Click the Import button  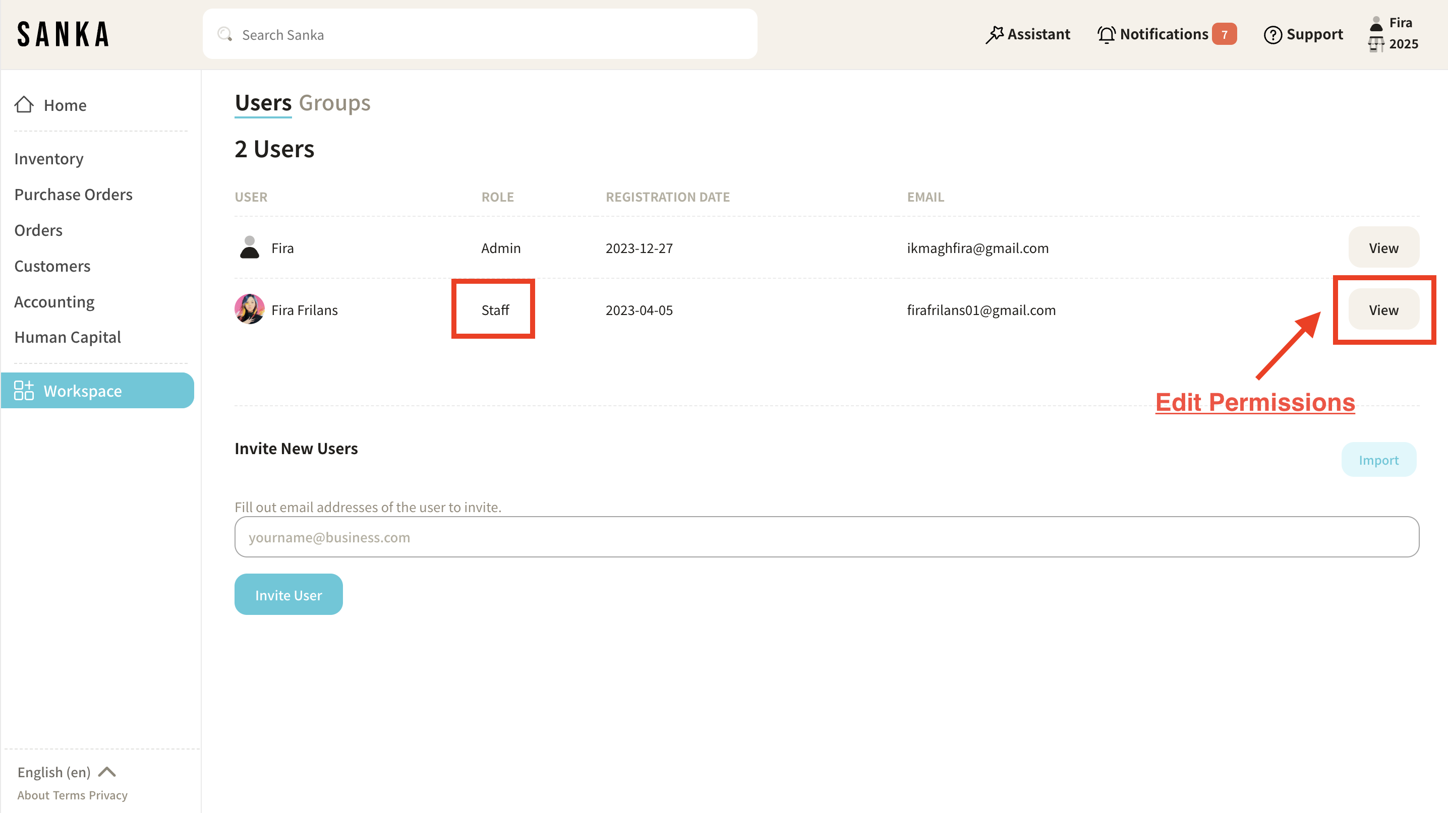[x=1378, y=460]
